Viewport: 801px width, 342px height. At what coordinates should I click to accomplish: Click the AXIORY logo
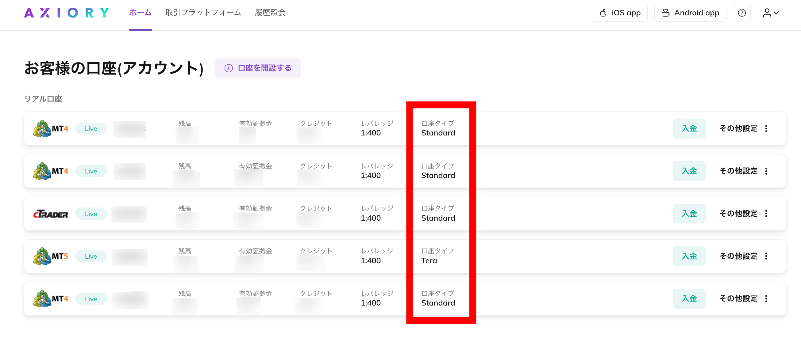point(67,13)
